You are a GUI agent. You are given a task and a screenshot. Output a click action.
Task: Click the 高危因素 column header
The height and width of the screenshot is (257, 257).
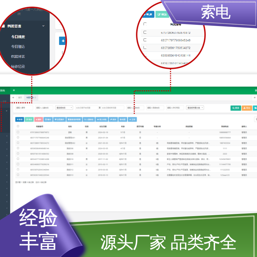(x=189, y=127)
